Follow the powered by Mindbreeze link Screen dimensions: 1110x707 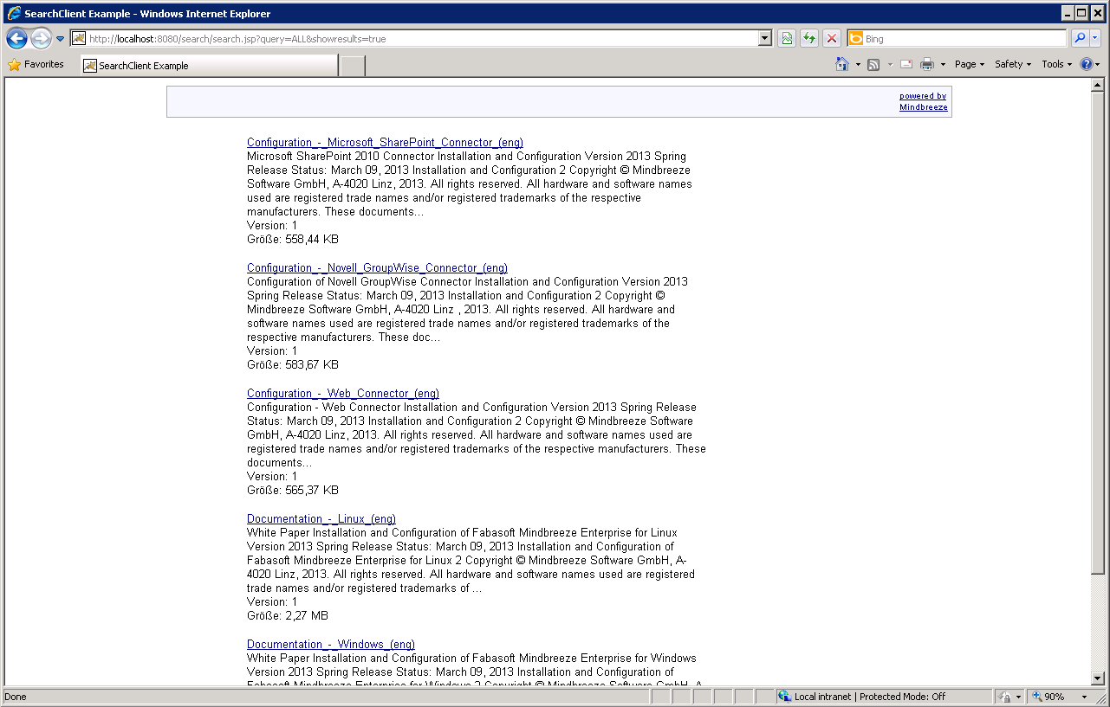(923, 102)
